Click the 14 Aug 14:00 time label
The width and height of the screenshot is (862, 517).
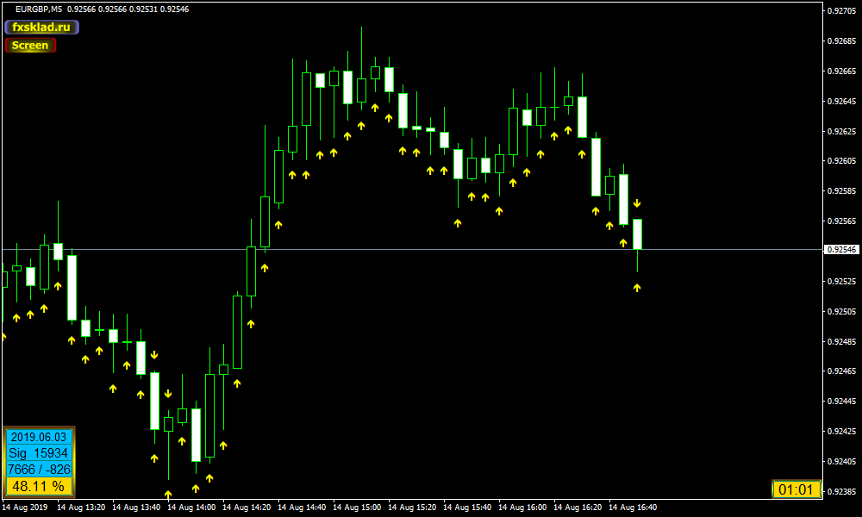(x=191, y=508)
